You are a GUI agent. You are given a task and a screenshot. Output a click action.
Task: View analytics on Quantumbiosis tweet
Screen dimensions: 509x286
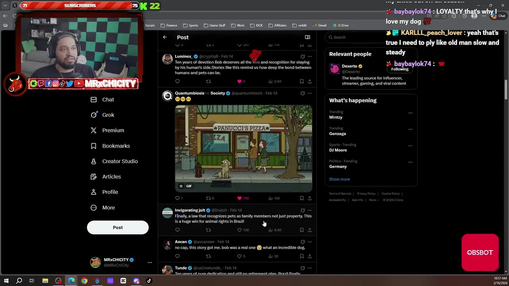(274, 198)
